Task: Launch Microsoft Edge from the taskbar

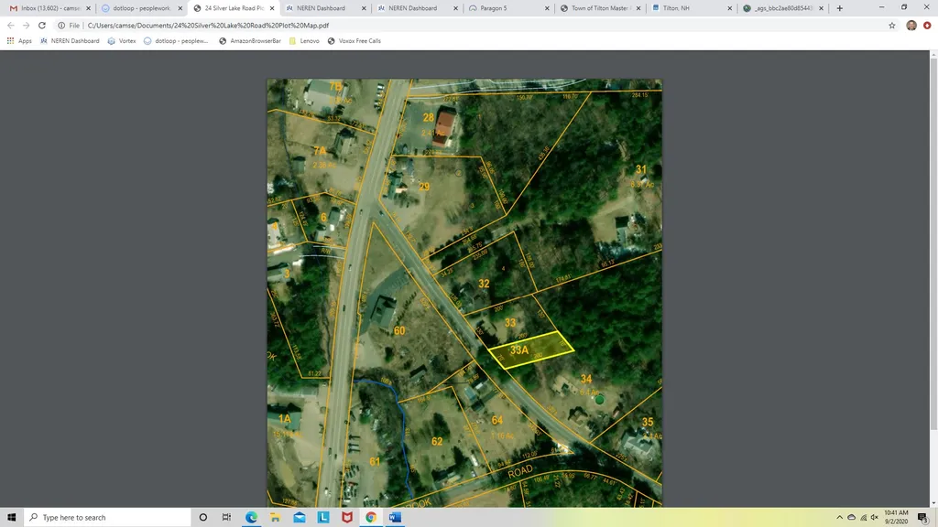Action: coord(251,518)
